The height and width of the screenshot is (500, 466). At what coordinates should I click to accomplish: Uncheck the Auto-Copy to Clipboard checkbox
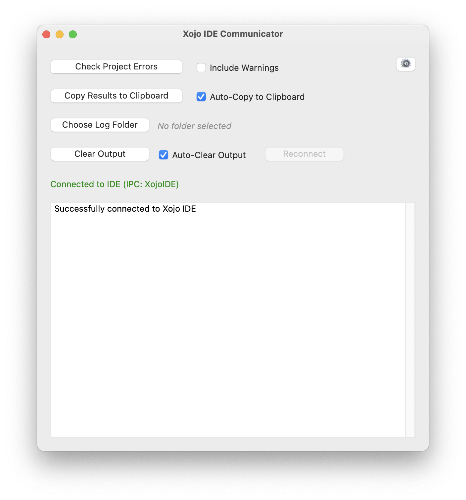201,97
